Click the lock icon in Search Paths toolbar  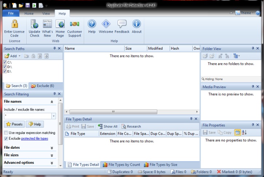tap(34, 56)
